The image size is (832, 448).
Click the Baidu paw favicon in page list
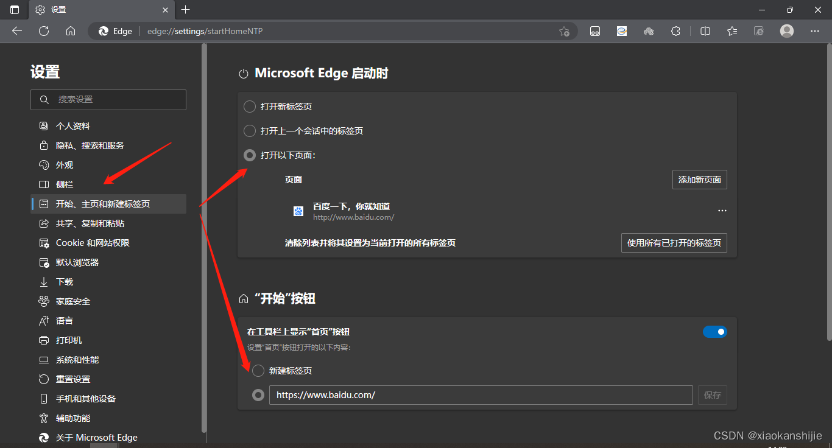tap(298, 211)
